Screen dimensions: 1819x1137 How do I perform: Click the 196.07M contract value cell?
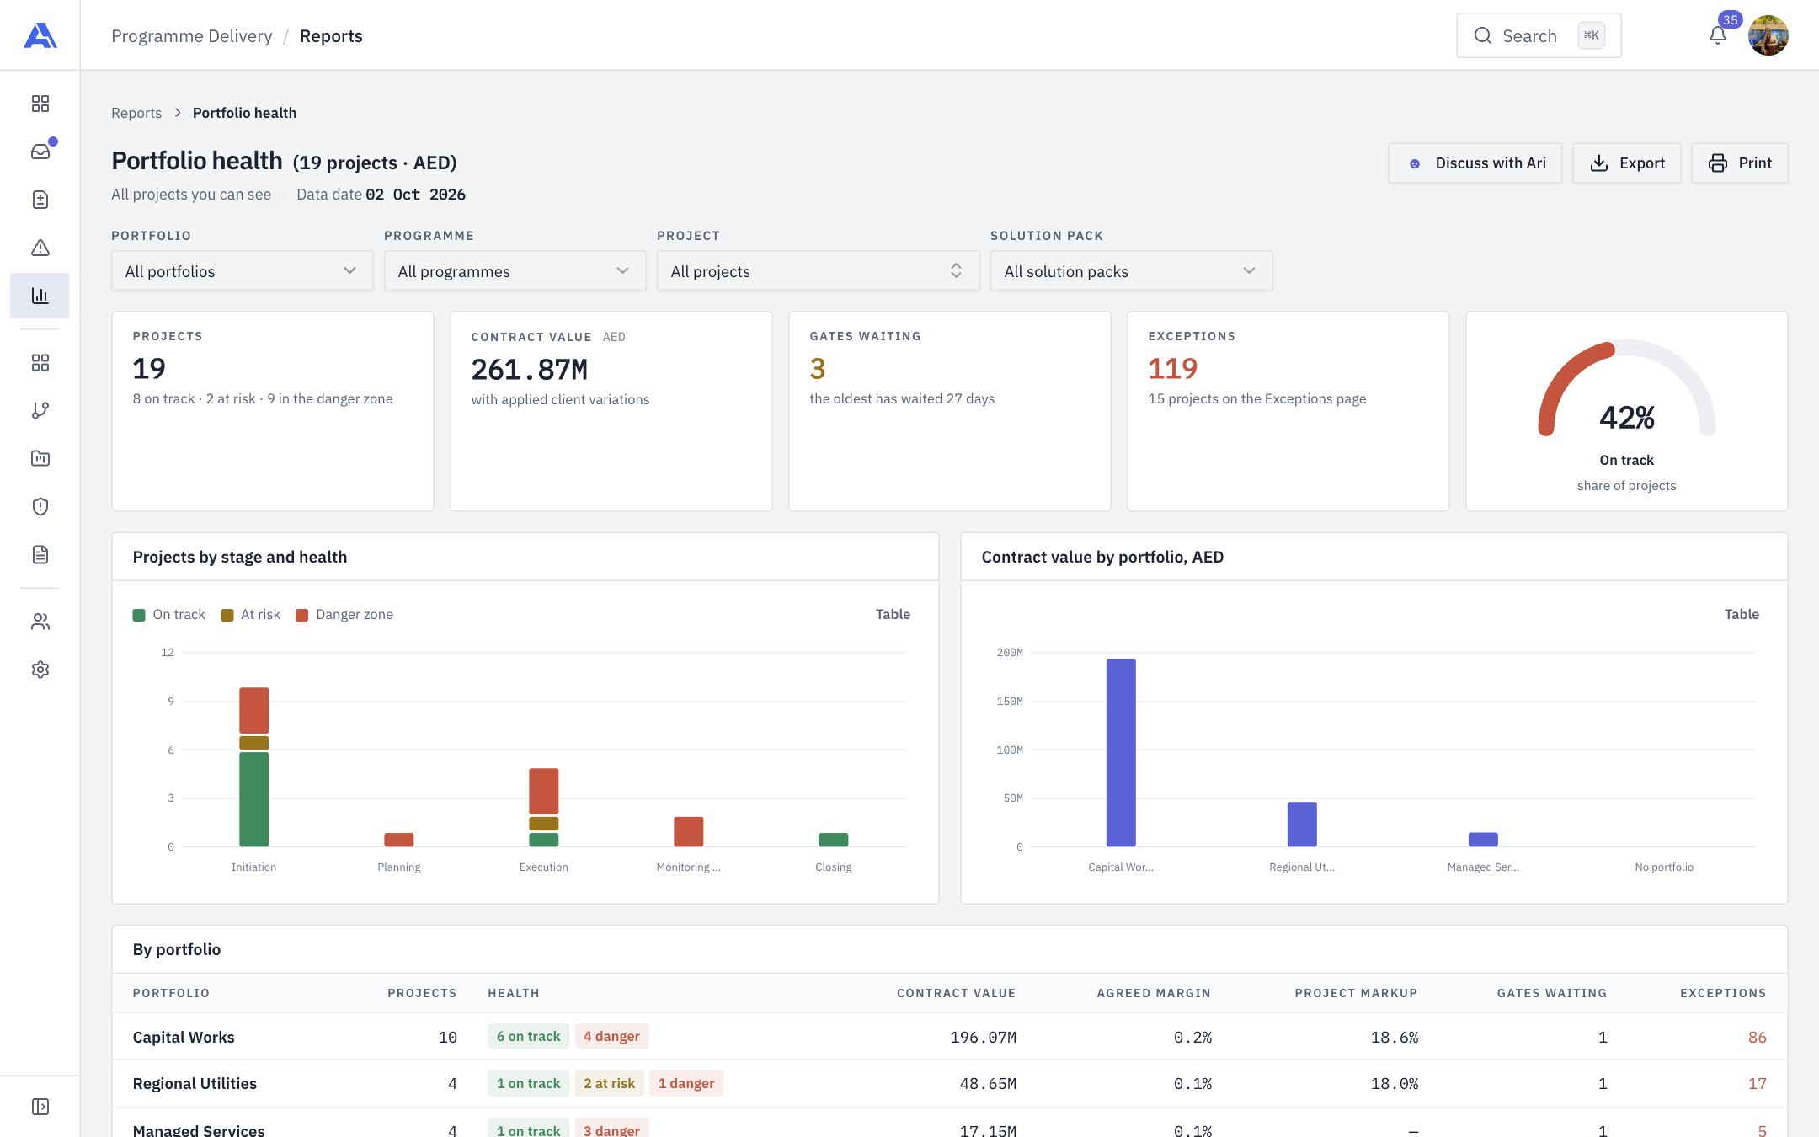[983, 1037]
